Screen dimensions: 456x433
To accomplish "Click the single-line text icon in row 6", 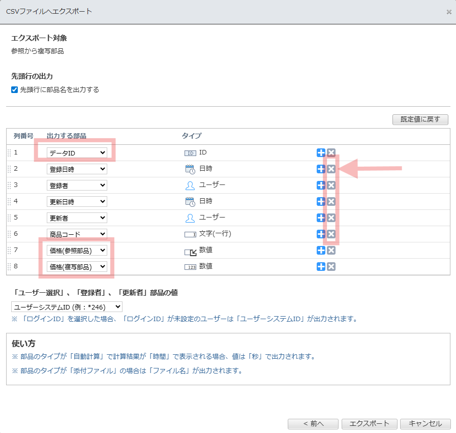I will pos(190,234).
